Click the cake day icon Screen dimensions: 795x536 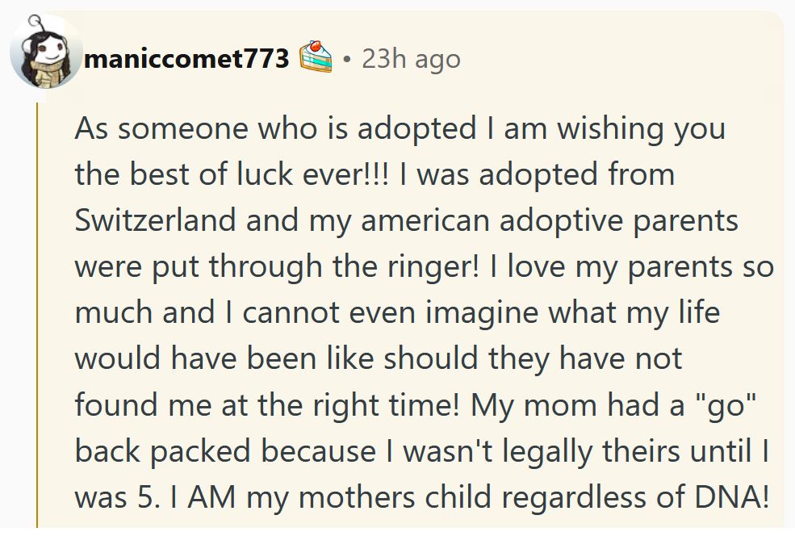pos(316,57)
